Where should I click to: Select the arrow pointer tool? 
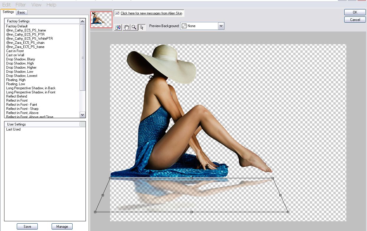coord(142,27)
